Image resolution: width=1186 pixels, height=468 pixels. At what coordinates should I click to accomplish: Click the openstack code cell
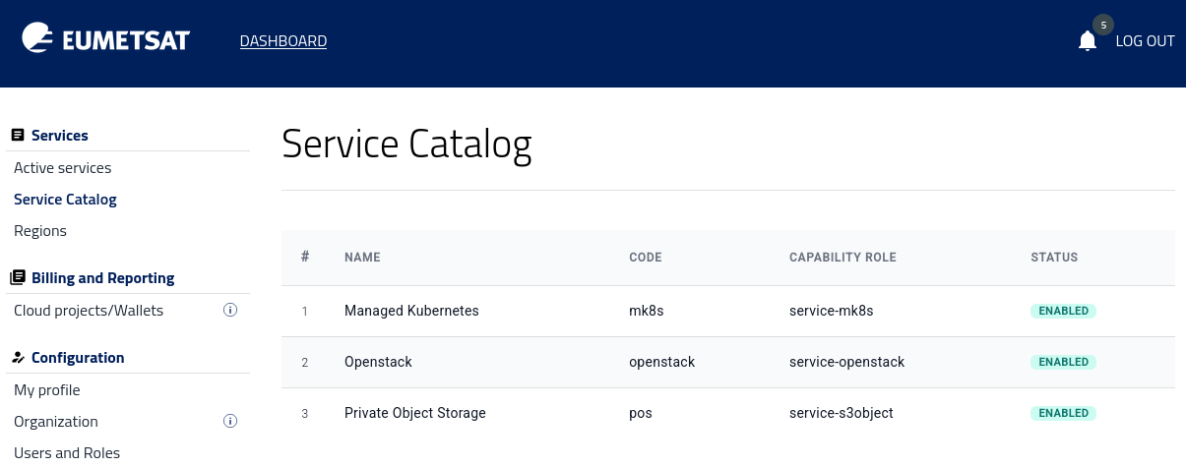coord(662,362)
